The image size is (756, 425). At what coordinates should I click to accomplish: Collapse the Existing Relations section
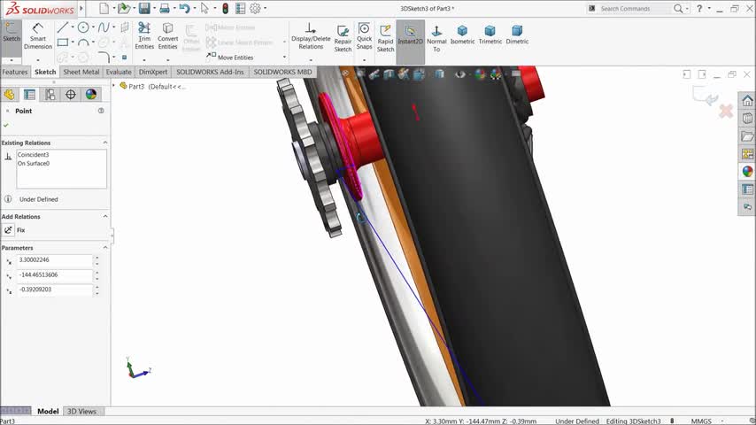(105, 143)
